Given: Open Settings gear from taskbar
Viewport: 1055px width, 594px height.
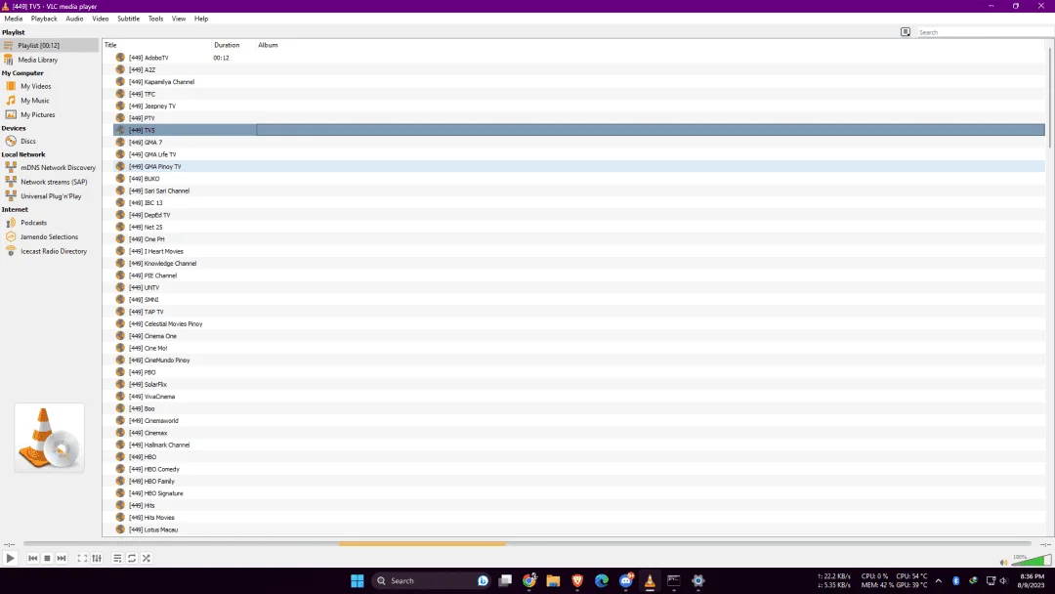Looking at the screenshot, I should pyautogui.click(x=697, y=581).
